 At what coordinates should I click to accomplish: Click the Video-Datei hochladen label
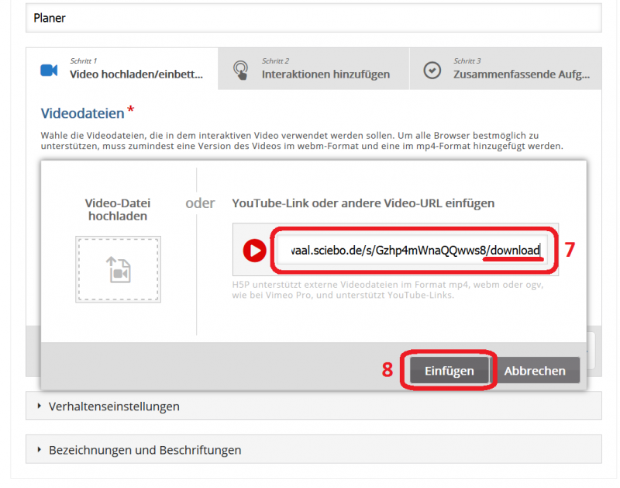118,203
